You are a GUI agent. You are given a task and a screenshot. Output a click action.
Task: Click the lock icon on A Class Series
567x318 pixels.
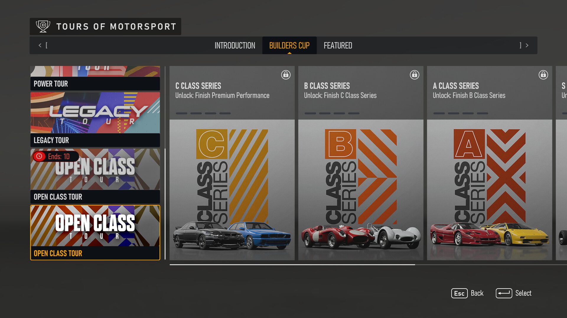pyautogui.click(x=543, y=75)
